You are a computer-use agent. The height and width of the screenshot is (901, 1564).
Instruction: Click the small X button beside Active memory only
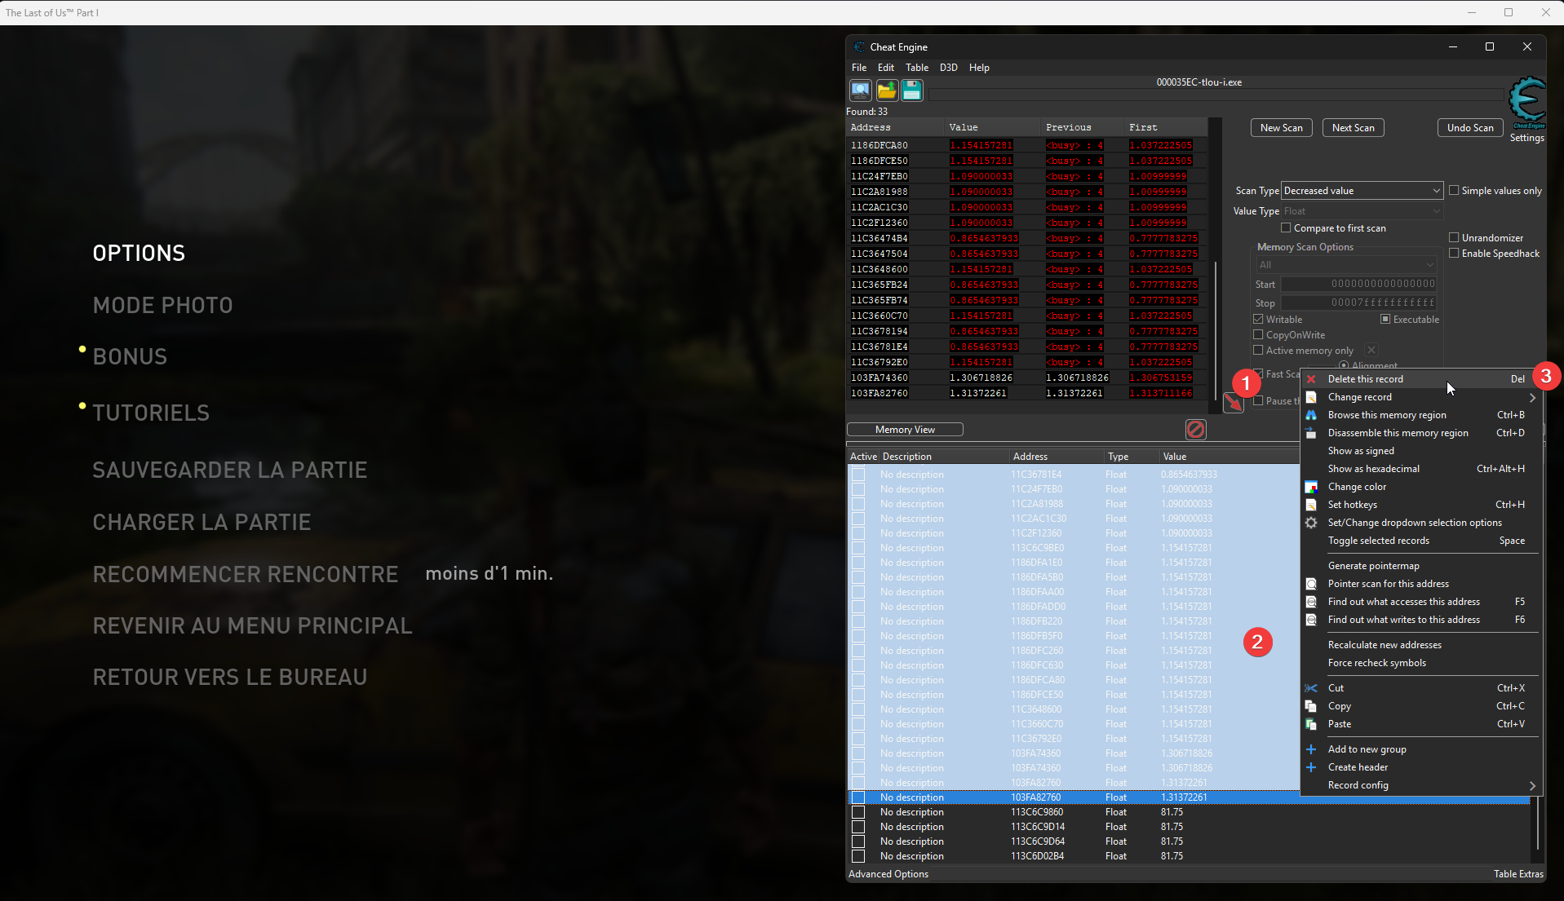[1371, 351]
